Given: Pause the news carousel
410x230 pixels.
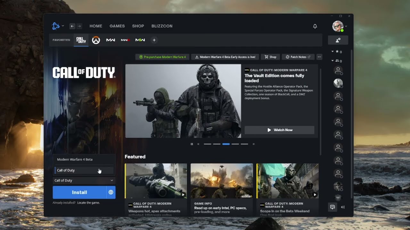Looking at the screenshot, I should 192,144.
